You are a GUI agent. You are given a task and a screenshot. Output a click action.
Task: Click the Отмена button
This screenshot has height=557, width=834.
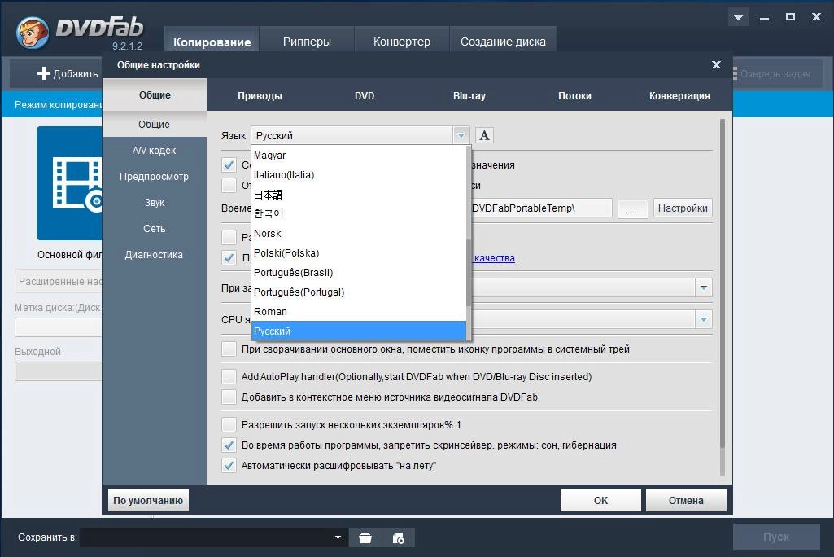click(x=686, y=501)
